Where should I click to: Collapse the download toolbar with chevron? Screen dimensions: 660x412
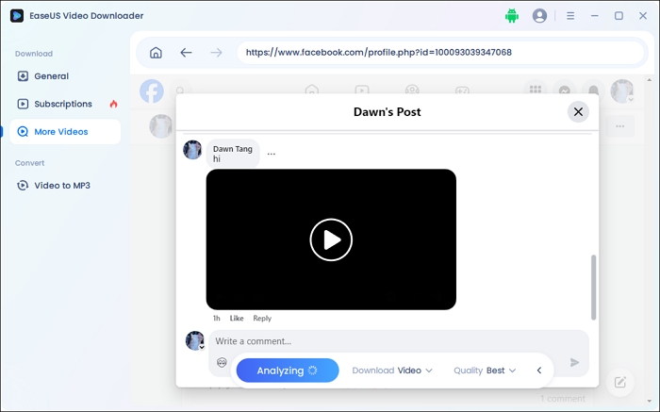[x=539, y=371]
